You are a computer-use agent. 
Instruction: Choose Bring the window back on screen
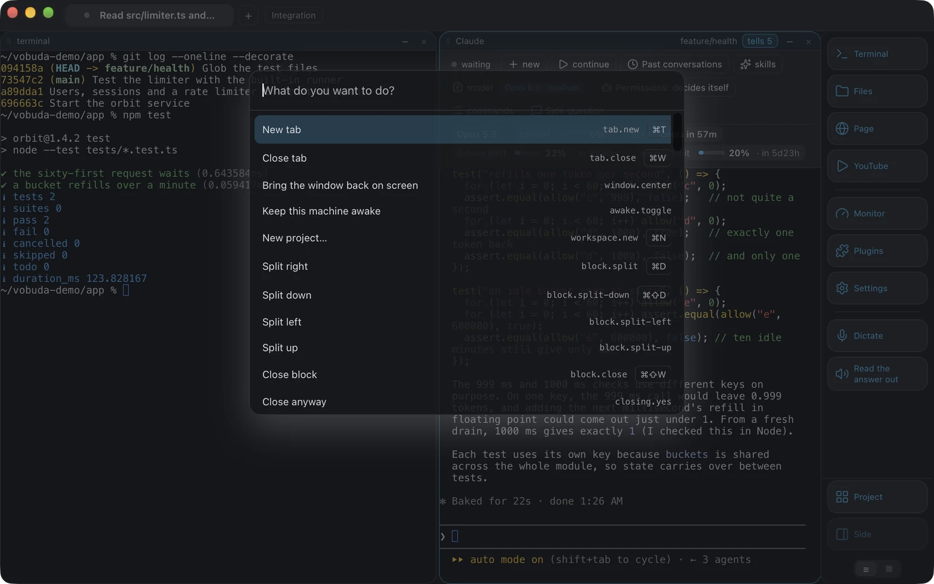coord(462,185)
